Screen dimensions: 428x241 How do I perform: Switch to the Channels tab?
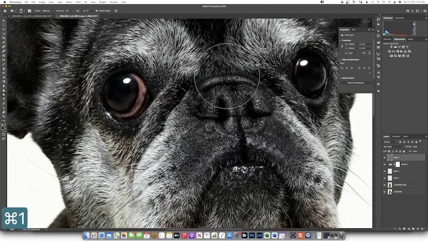[396, 136]
